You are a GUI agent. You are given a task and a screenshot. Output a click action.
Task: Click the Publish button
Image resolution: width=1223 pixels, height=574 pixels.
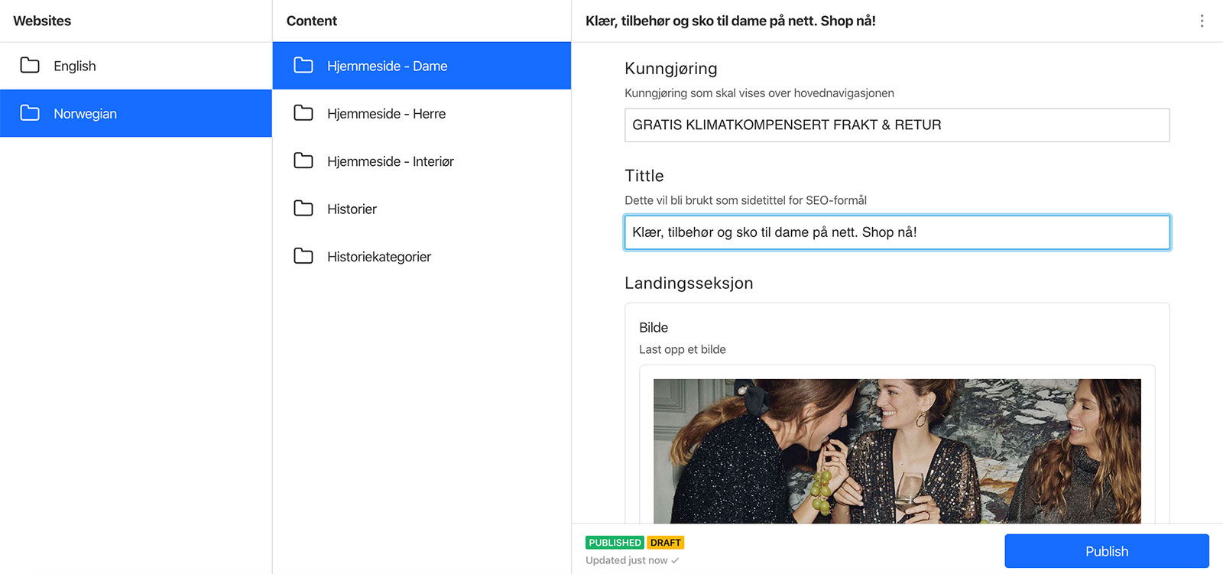click(x=1107, y=551)
